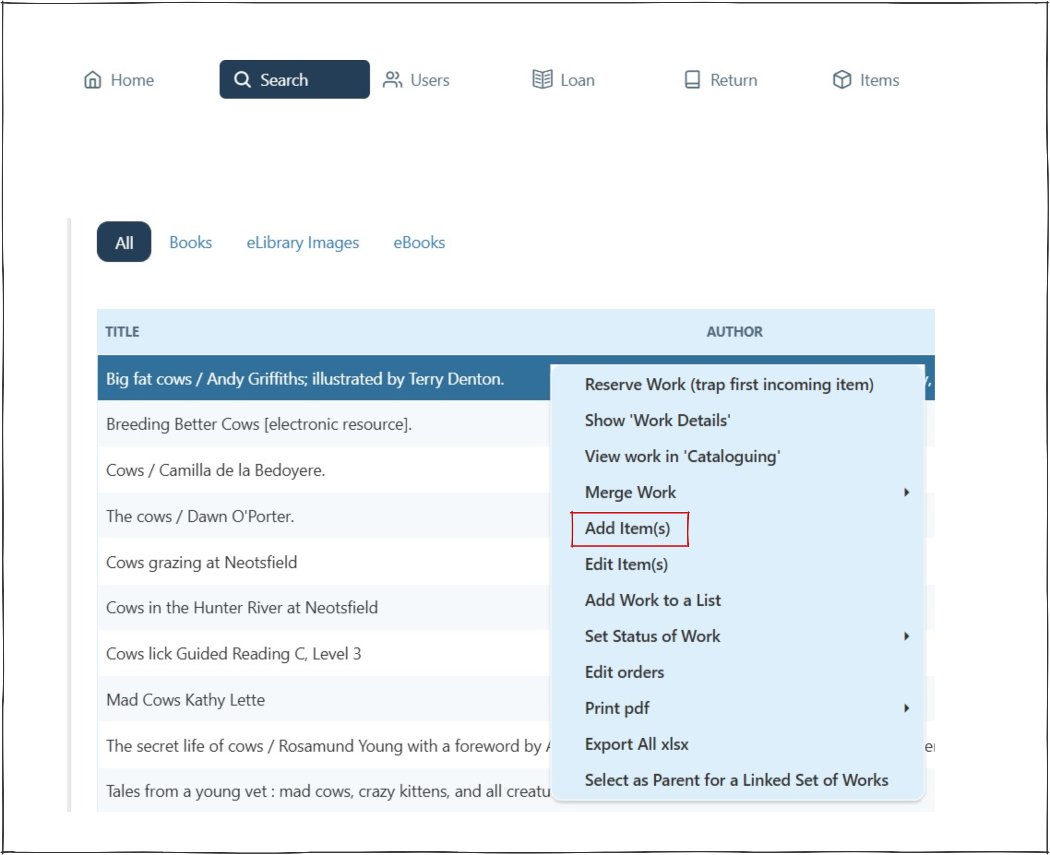Image resolution: width=1050 pixels, height=855 pixels.
Task: Show 'Work Details' from menu
Action: [x=657, y=420]
